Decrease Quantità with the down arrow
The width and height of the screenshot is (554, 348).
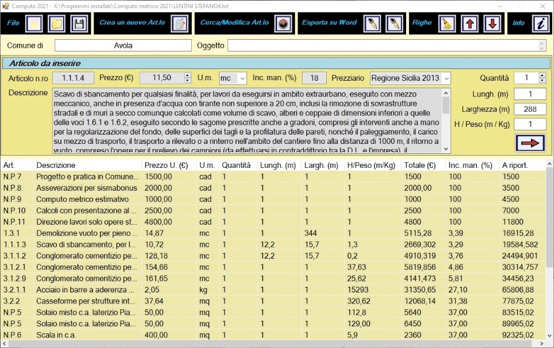tap(542, 81)
